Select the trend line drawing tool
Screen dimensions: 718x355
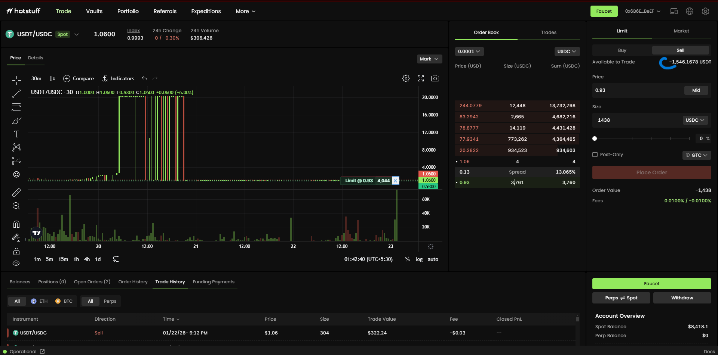click(x=16, y=94)
